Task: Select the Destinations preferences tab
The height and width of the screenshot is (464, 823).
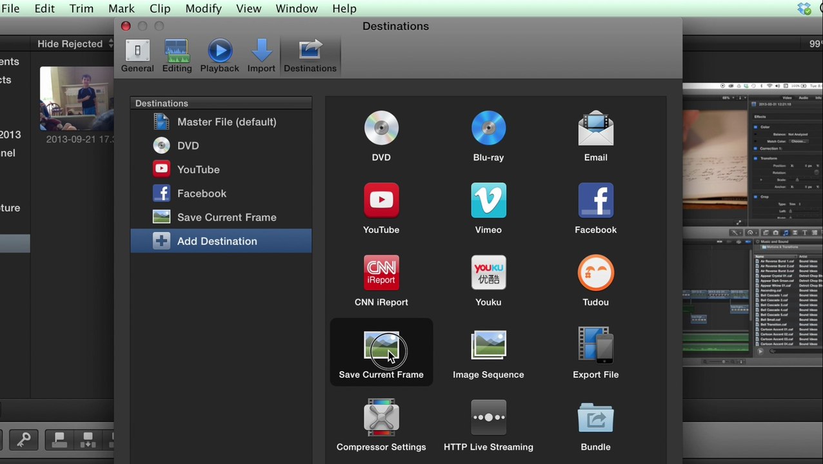Action: [x=310, y=56]
